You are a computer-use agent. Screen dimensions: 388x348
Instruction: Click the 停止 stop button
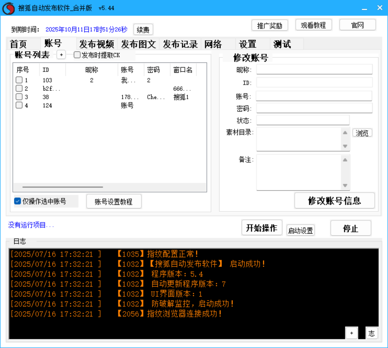[x=351, y=228]
